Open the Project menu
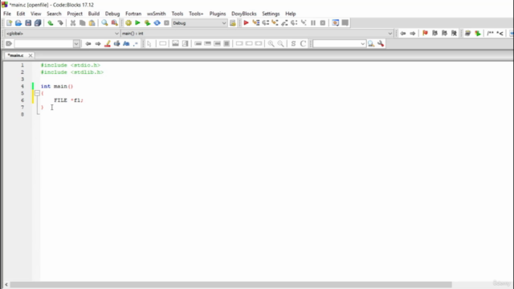Screen dimensions: 514x289 tap(75, 14)
